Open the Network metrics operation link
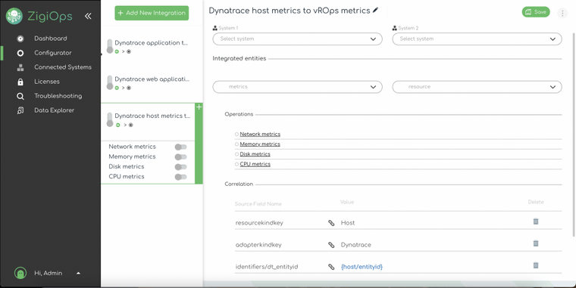This screenshot has width=576, height=288. tap(260, 134)
